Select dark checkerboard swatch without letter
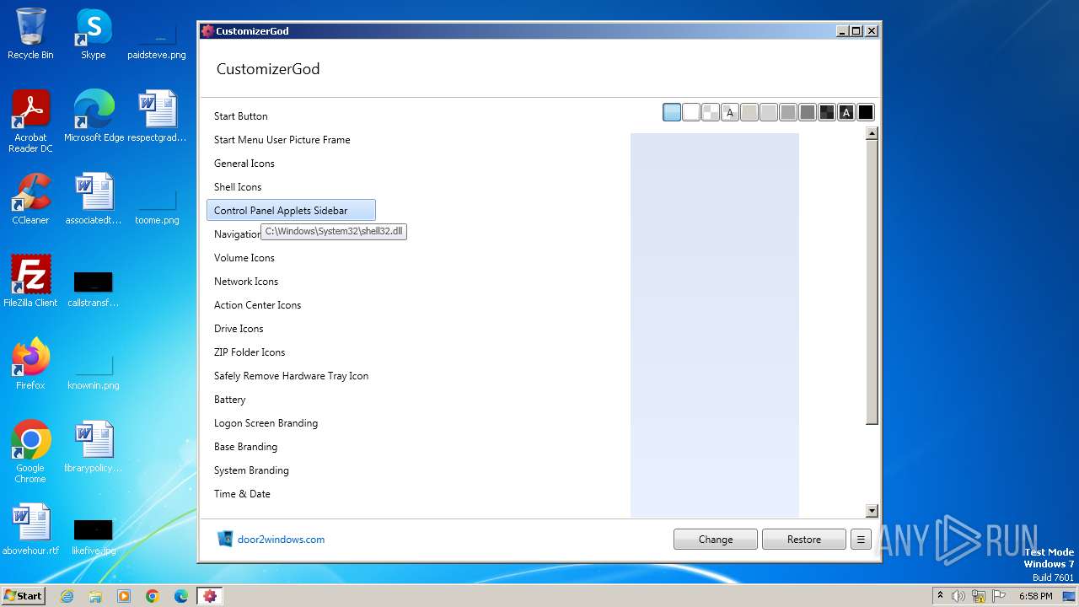Viewport: 1079px width, 607px height. click(x=827, y=112)
